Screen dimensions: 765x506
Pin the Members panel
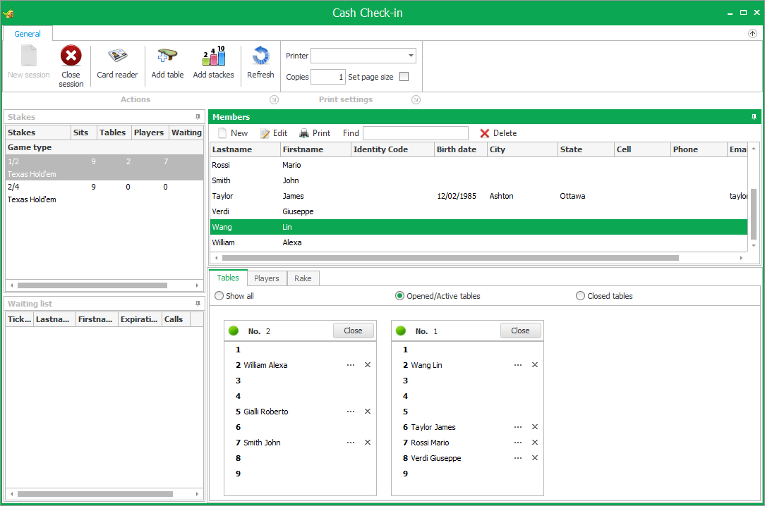(754, 117)
